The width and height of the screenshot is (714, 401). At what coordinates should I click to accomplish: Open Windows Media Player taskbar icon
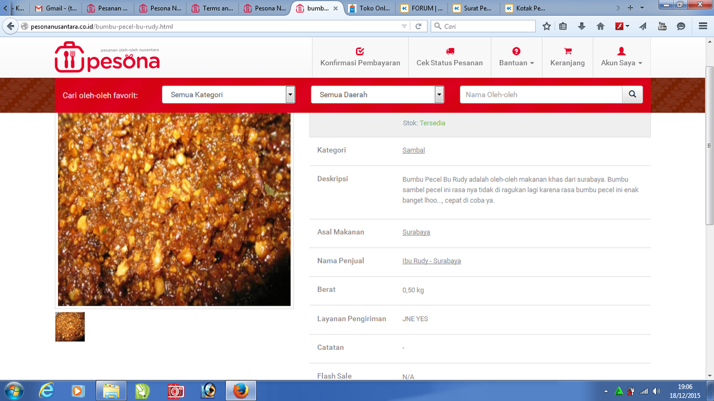click(x=78, y=391)
